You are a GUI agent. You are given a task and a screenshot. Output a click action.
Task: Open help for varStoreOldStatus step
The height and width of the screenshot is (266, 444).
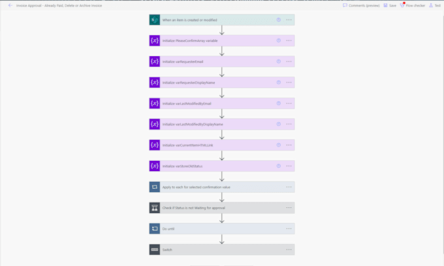[279, 166]
